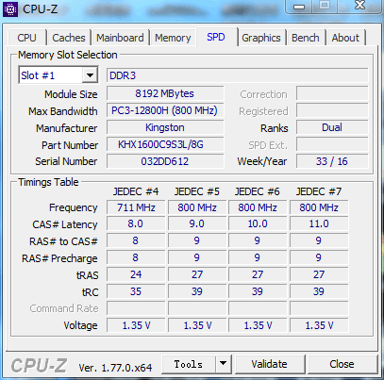Click JEDEC #7 voltage 1.35 V cell
Viewport: 384px width, 380px height.
(x=319, y=325)
